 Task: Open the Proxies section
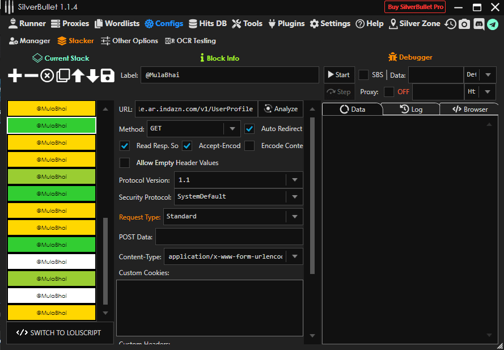pos(70,23)
